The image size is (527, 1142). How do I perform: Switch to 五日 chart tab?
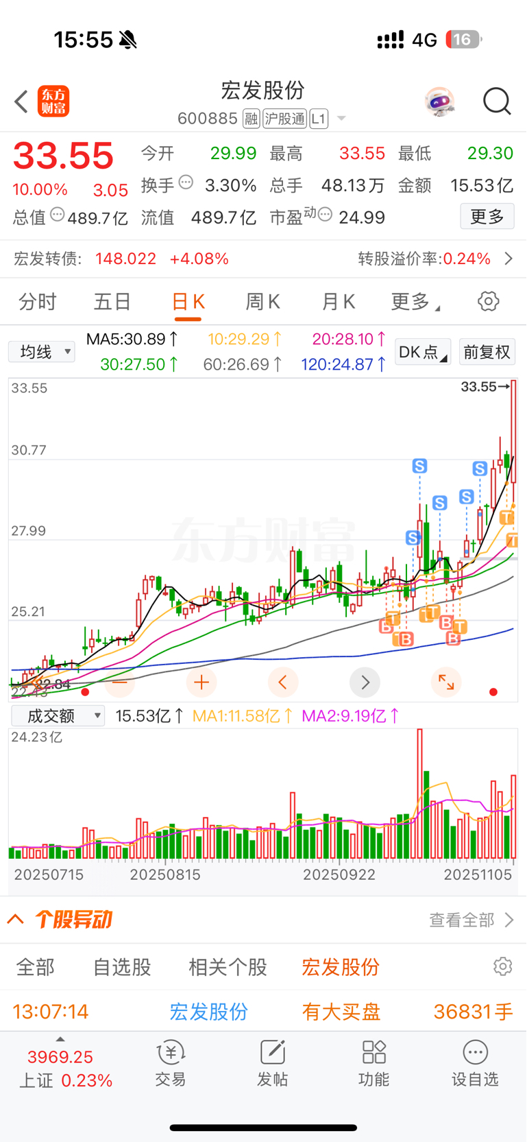(x=112, y=302)
